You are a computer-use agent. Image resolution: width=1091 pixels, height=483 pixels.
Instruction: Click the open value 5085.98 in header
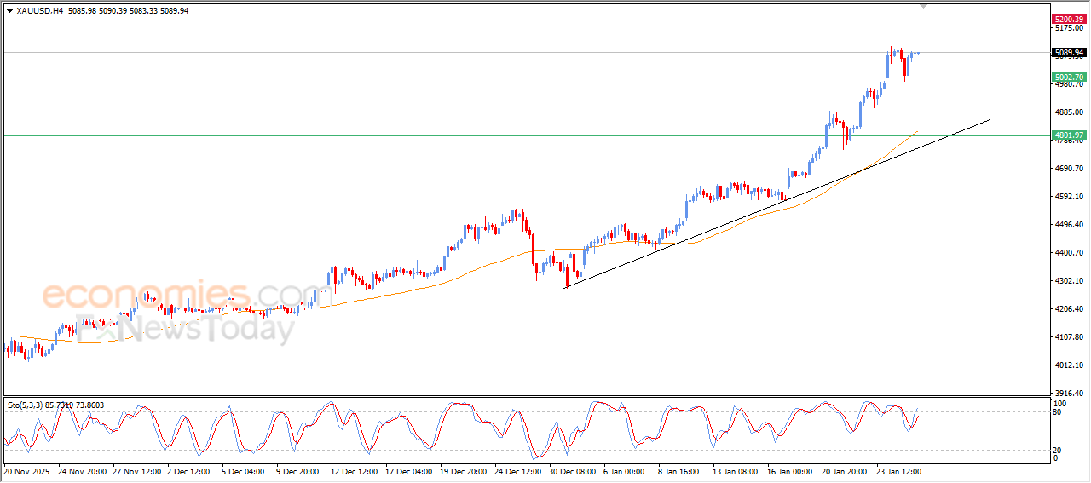click(x=84, y=10)
